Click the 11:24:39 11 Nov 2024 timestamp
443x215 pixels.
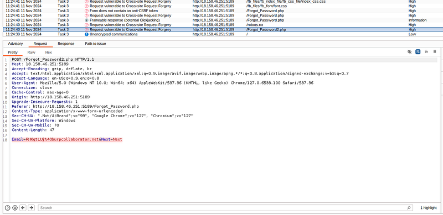tap(23, 34)
